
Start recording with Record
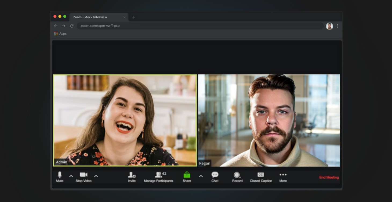click(237, 177)
